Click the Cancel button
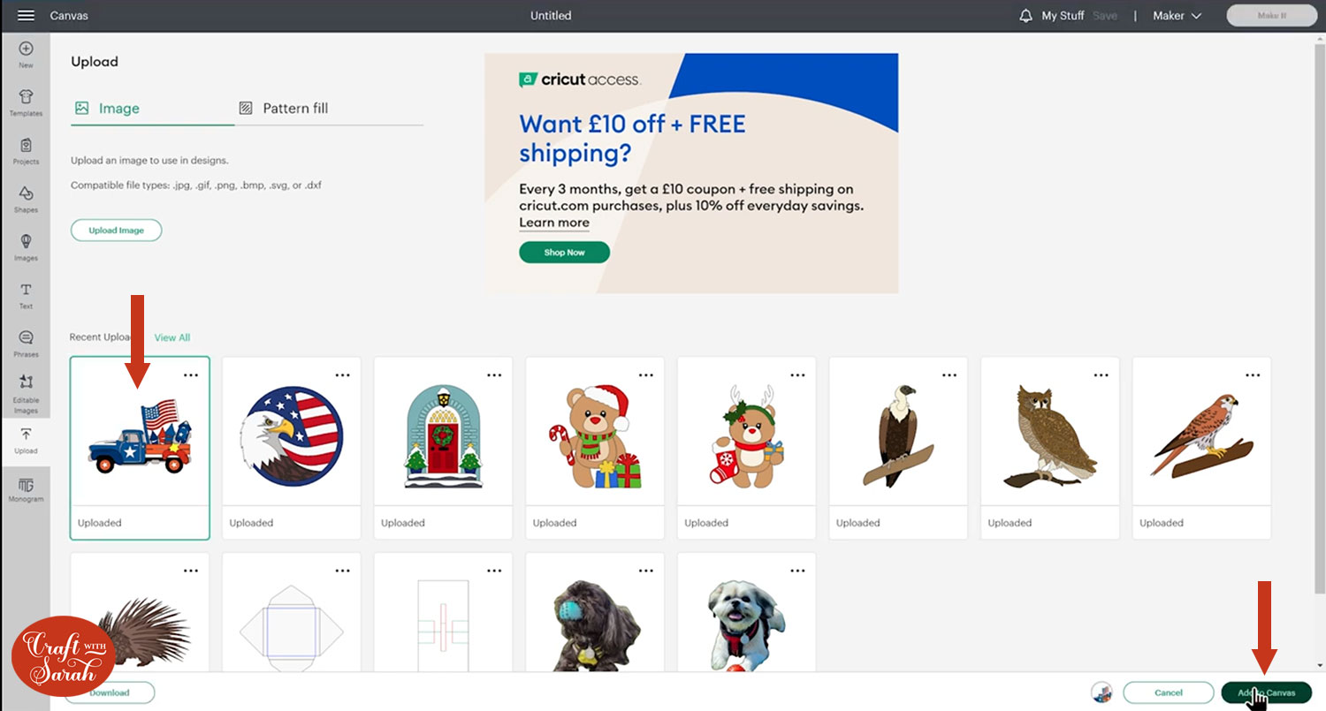Viewport: 1326px width, 711px height. click(1169, 692)
